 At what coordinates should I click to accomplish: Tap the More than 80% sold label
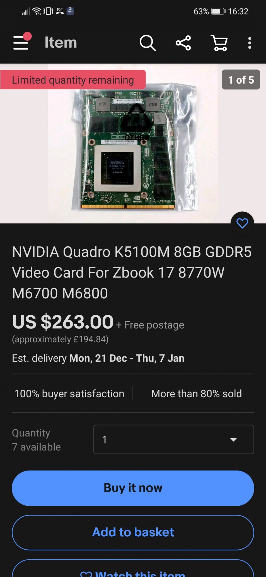pyautogui.click(x=197, y=394)
